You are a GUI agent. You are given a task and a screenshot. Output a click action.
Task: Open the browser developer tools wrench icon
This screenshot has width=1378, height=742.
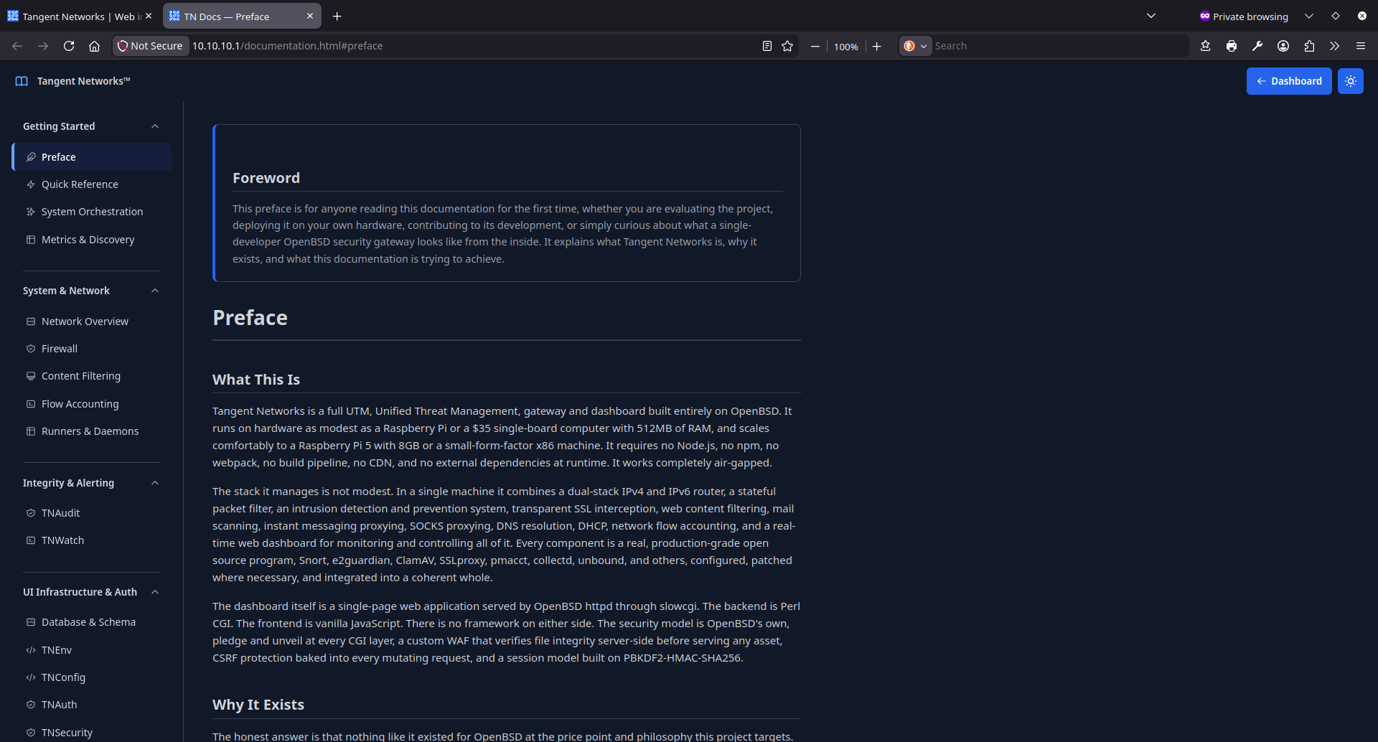(1257, 45)
